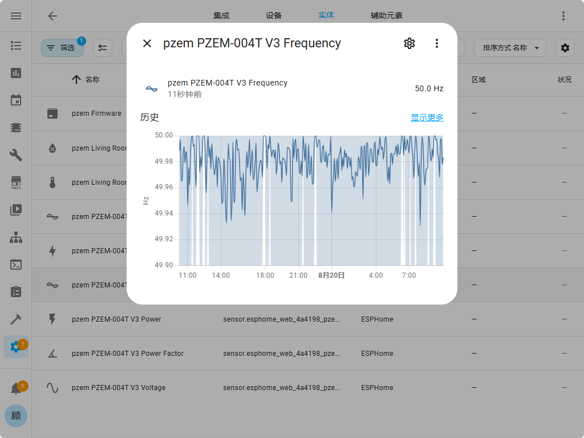584x438 pixels.
Task: Toggle the 筛选 filter panel
Action: point(62,48)
